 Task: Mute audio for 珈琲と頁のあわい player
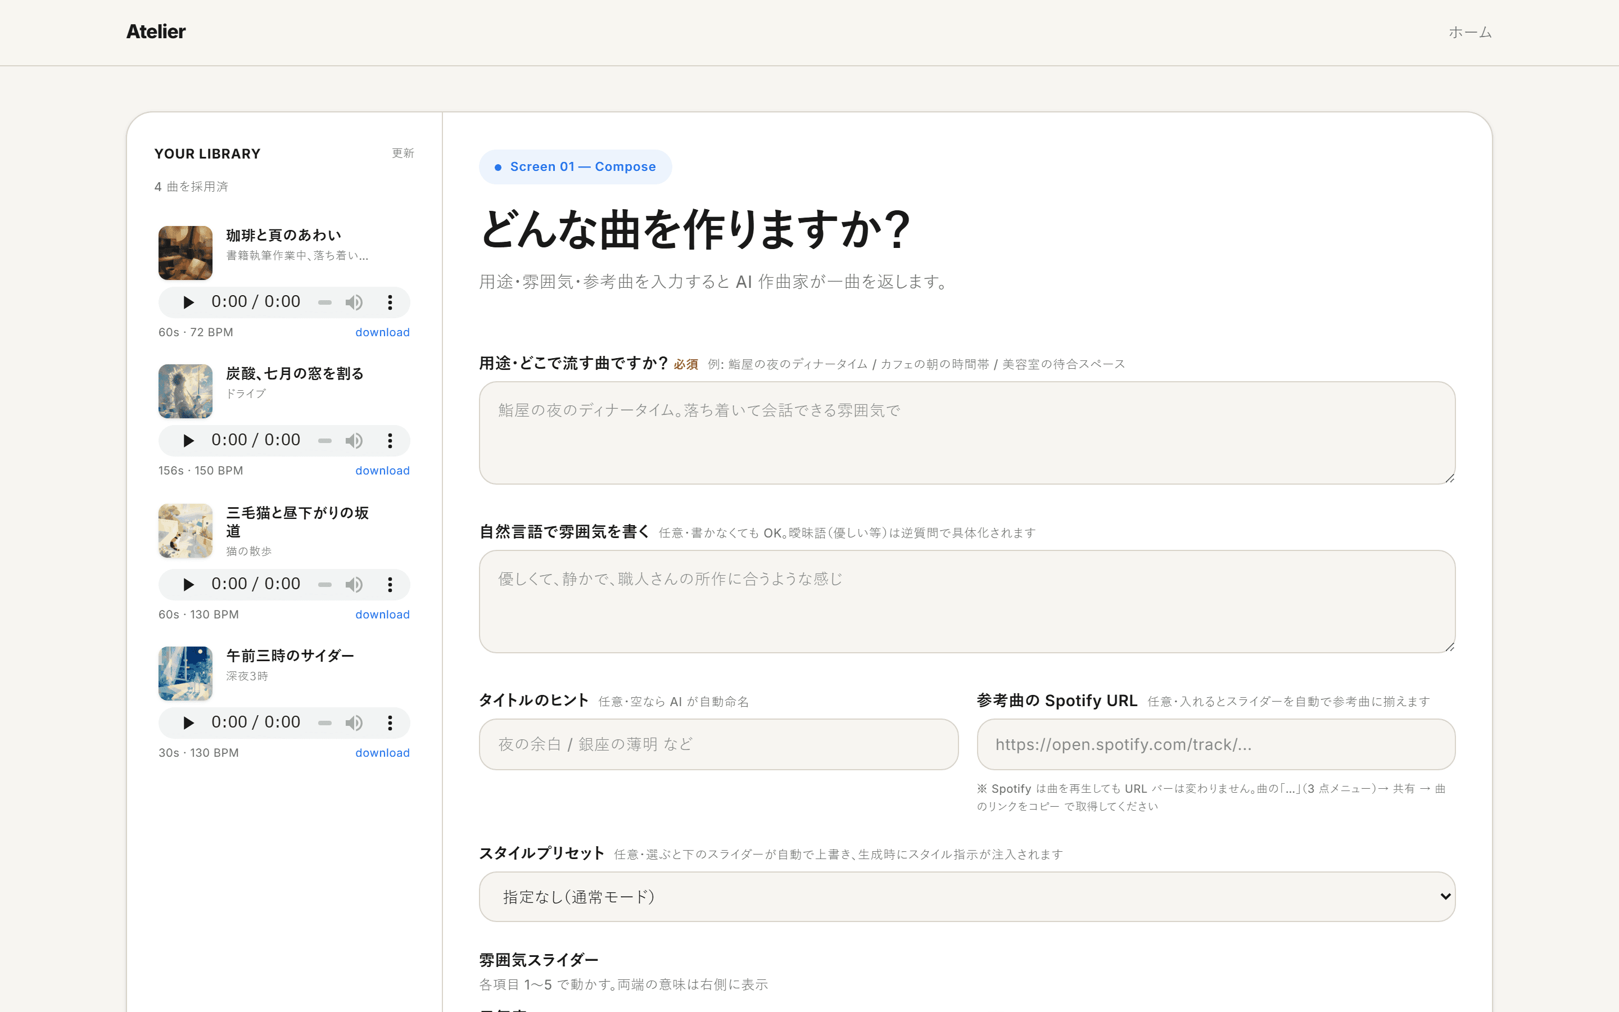click(x=354, y=302)
